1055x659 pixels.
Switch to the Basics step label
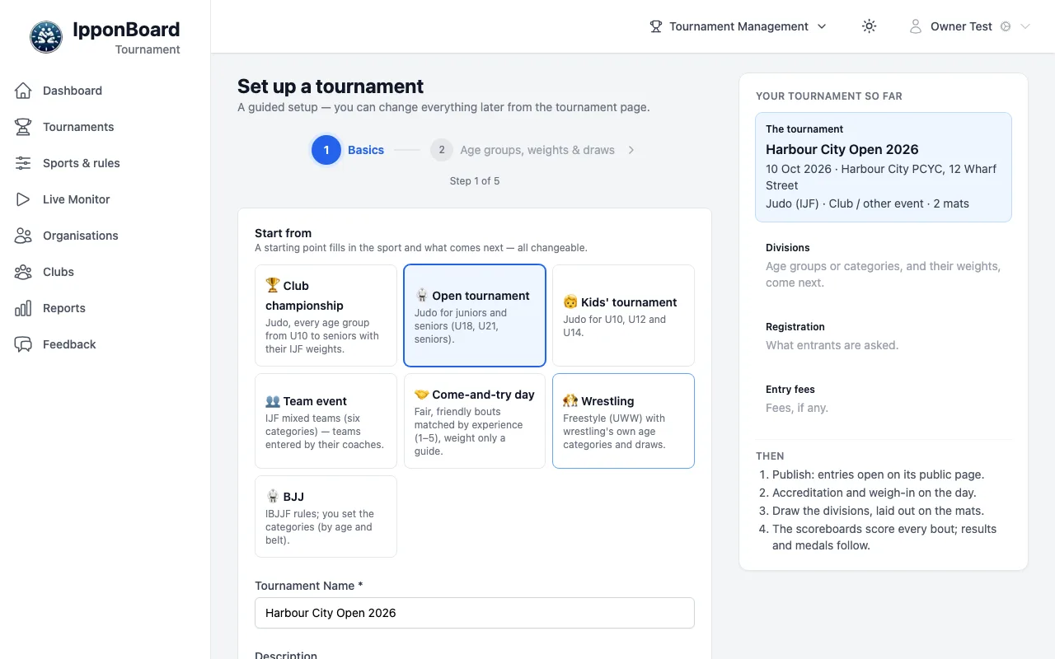point(366,150)
